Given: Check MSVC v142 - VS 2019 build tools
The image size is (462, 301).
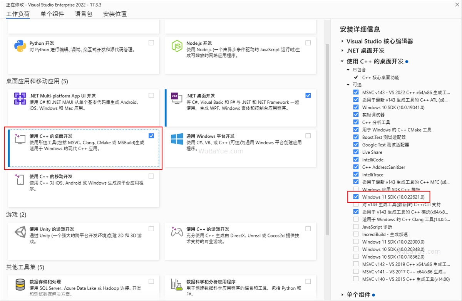Looking at the screenshot, I should click(356, 264).
